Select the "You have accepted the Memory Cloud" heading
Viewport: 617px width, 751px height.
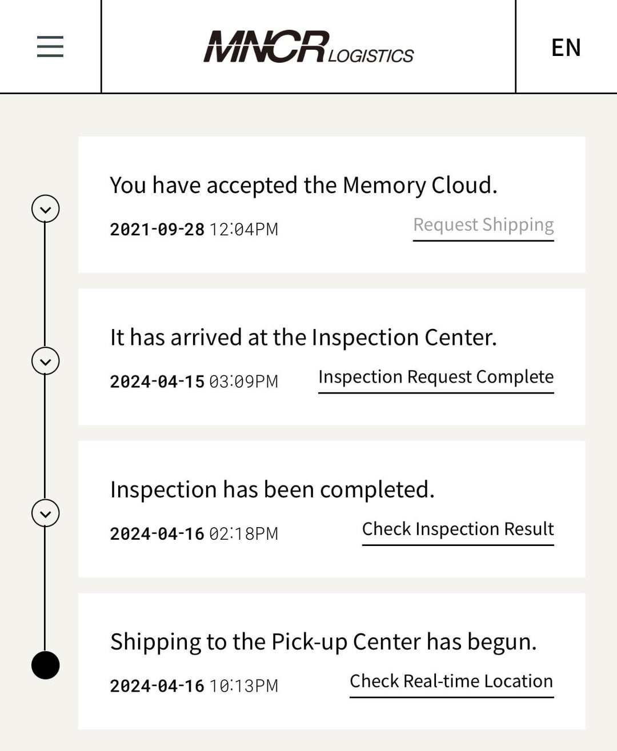coord(303,186)
